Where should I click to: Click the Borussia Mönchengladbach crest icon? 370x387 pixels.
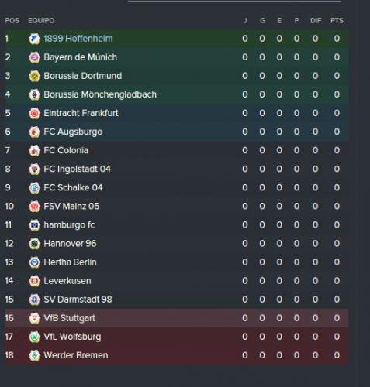pos(34,94)
